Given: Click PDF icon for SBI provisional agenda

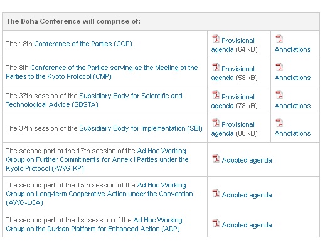Looking at the screenshot, I should [216, 122].
